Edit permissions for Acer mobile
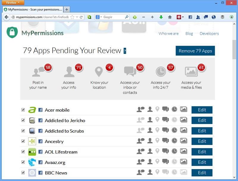This screenshot has width=238, height=181. [202, 110]
